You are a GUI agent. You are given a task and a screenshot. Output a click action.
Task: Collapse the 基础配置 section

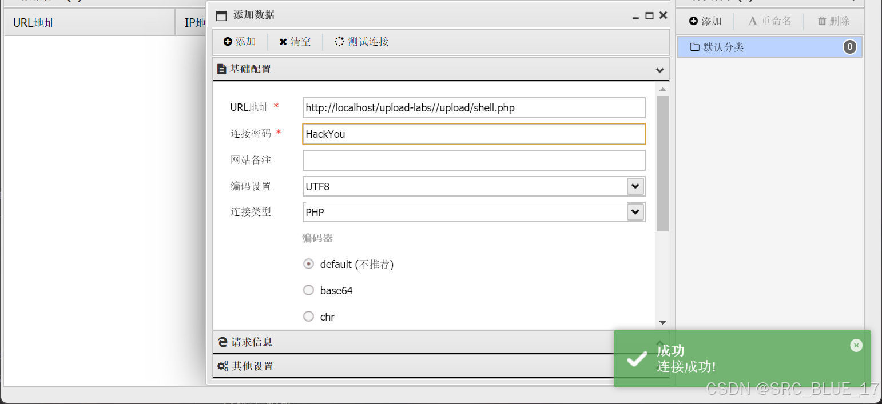coord(661,69)
